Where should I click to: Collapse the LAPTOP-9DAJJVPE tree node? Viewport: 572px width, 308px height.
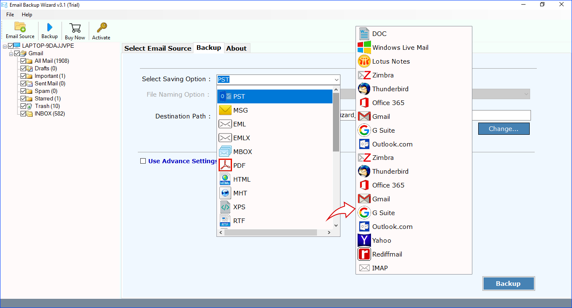tap(5, 46)
